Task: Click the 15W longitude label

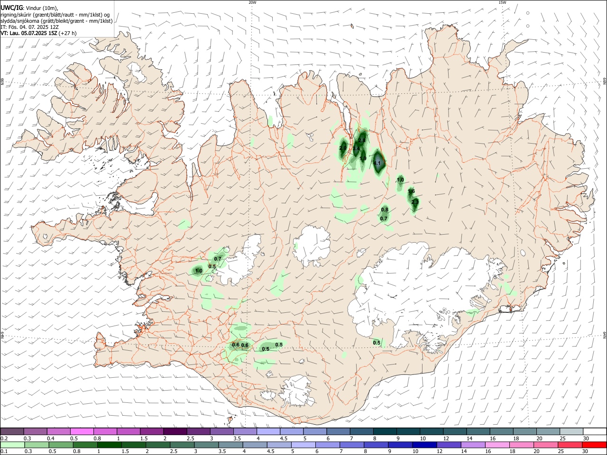Action: click(502, 2)
